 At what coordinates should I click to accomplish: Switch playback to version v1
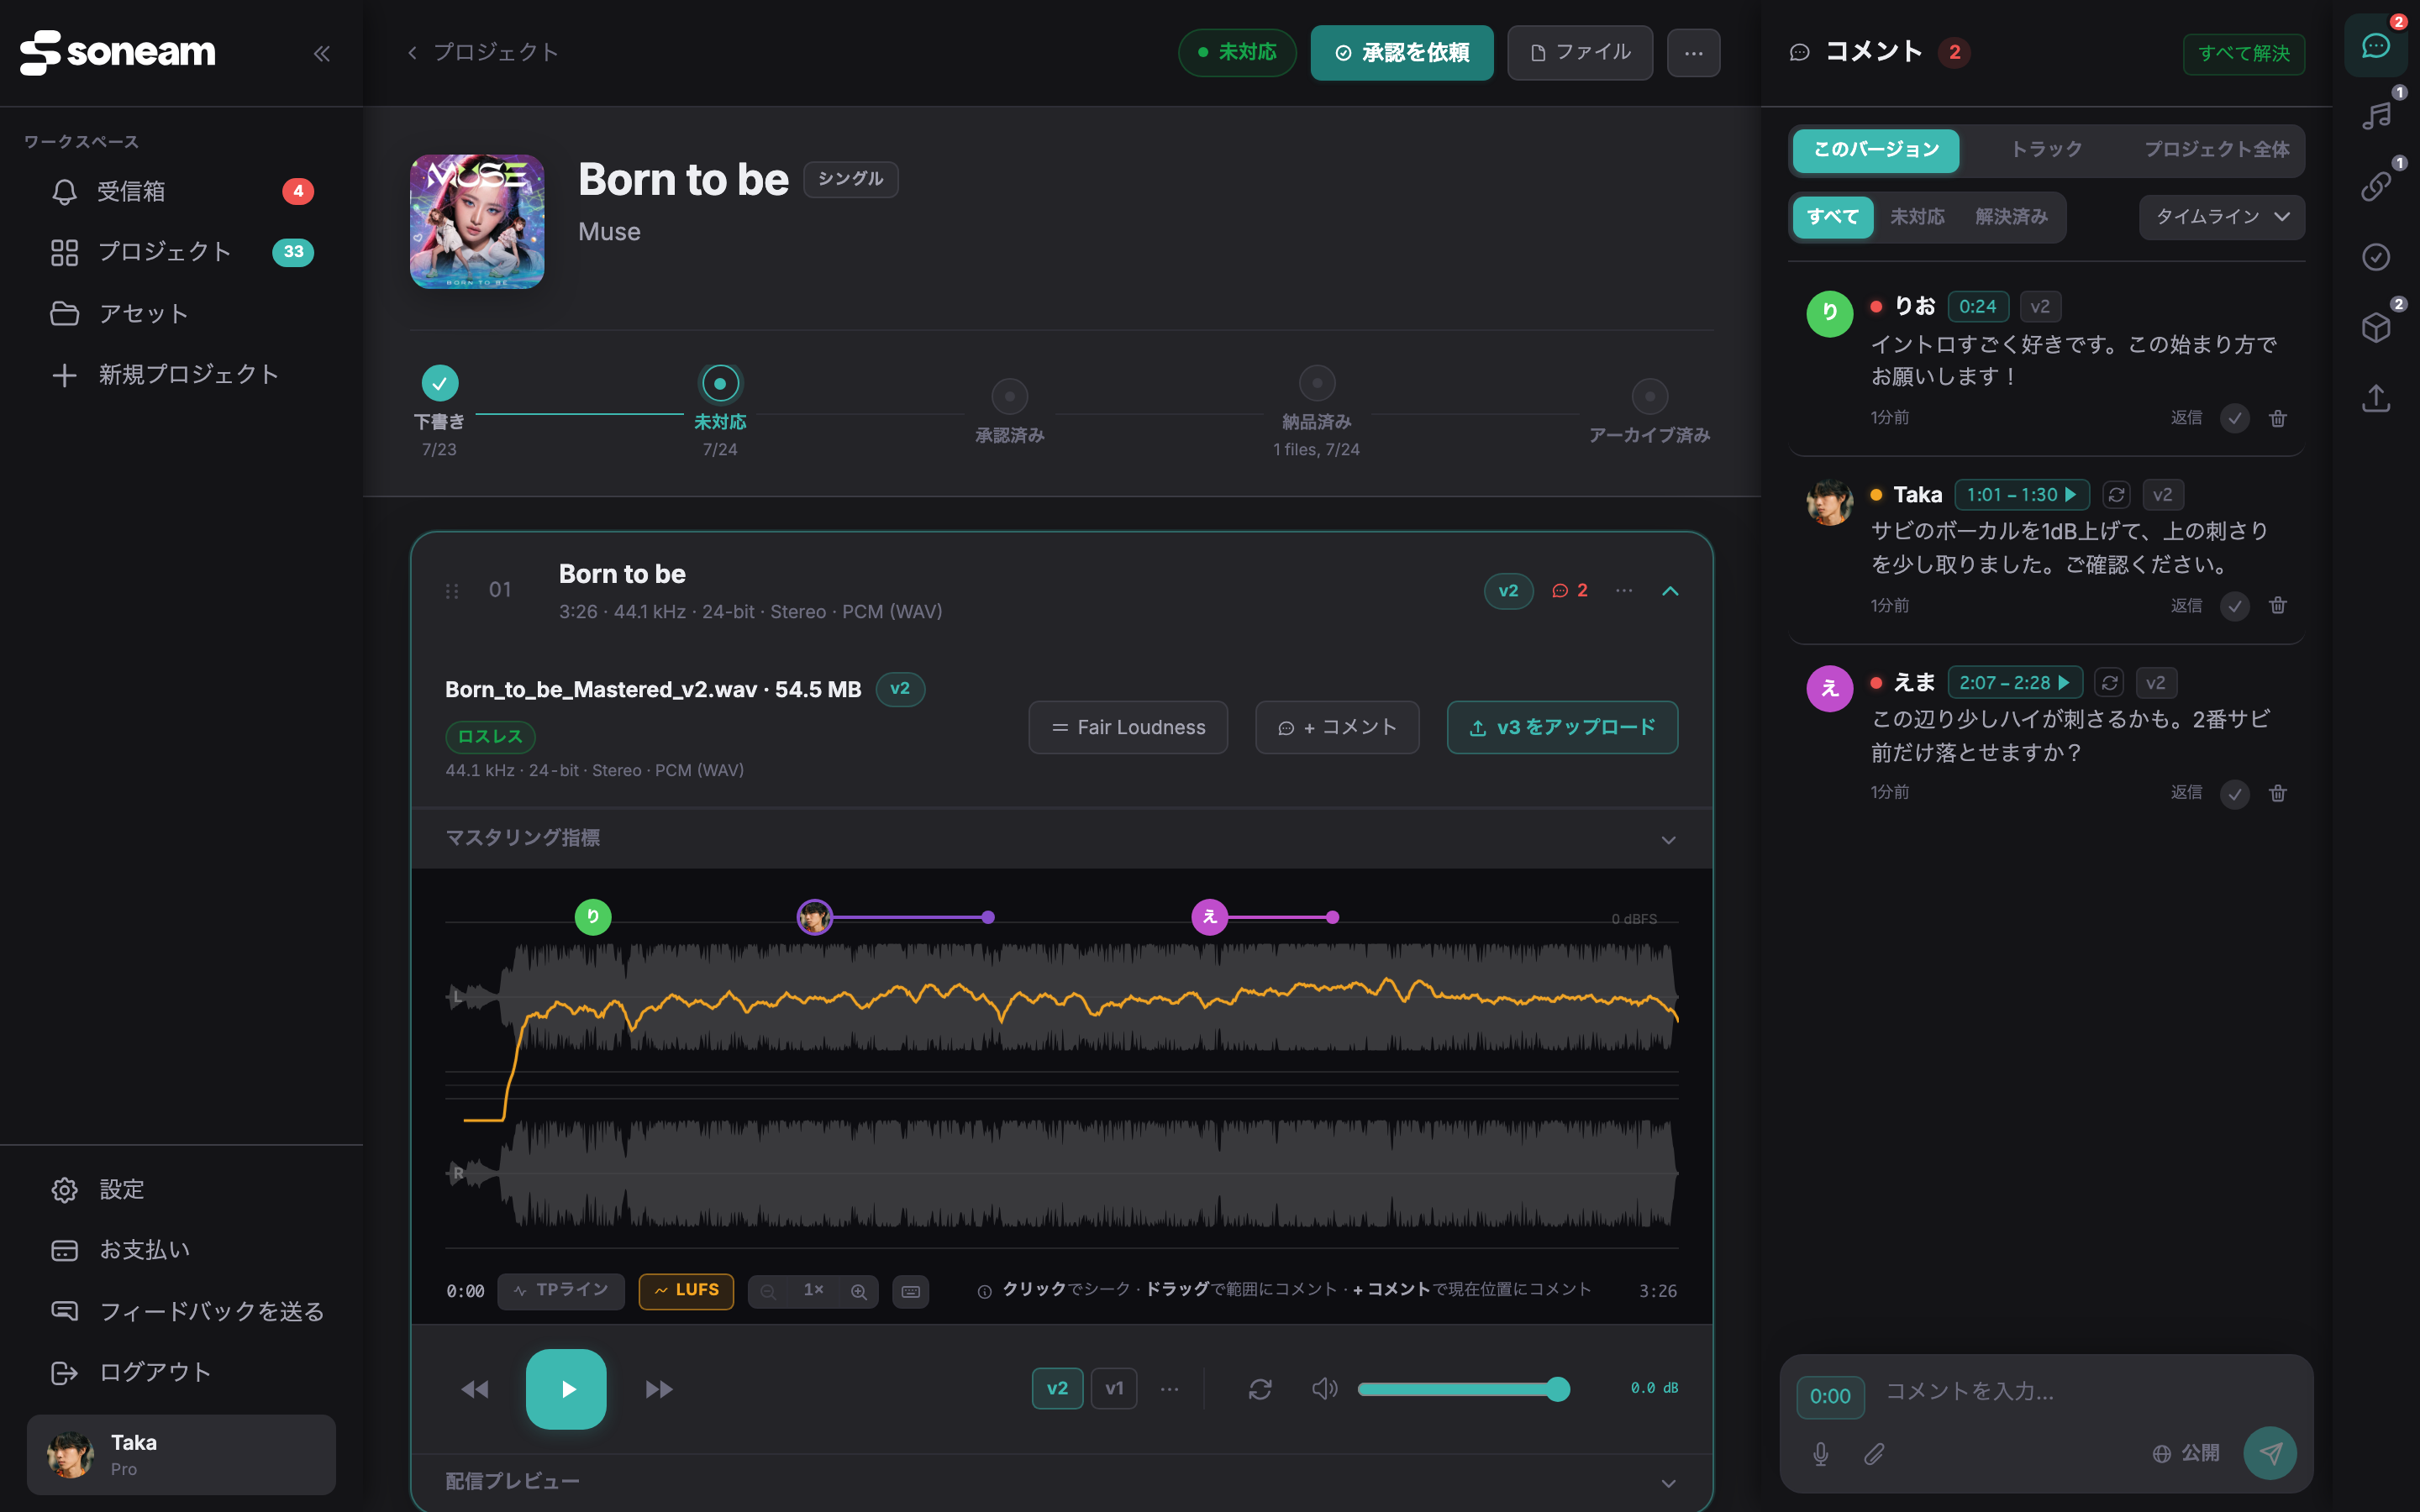[1113, 1389]
